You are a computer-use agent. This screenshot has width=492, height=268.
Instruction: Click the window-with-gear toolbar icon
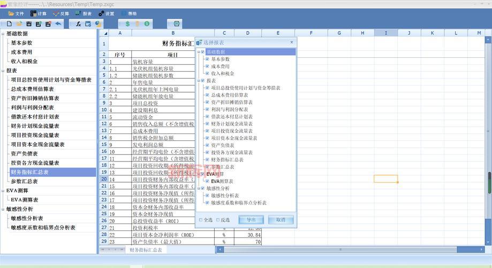coord(88,24)
